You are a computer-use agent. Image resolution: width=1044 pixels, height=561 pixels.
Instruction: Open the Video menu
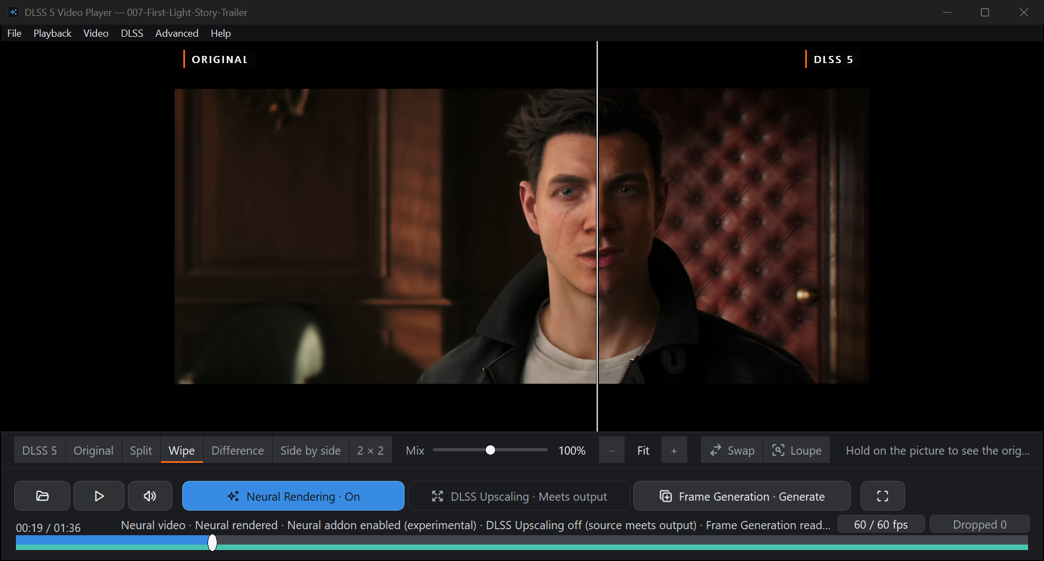click(x=96, y=33)
